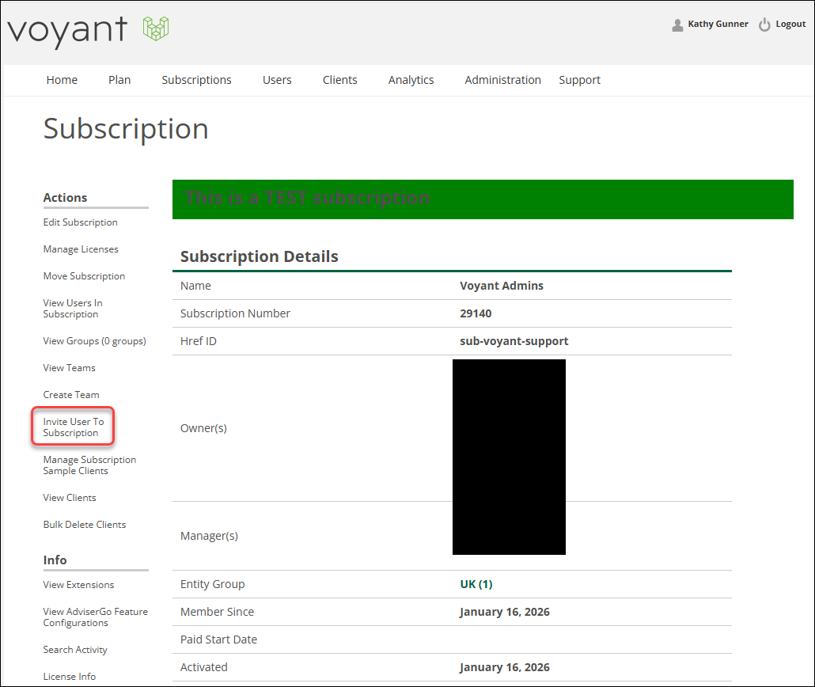
Task: Click Invite User To Subscription
Action: point(74,427)
